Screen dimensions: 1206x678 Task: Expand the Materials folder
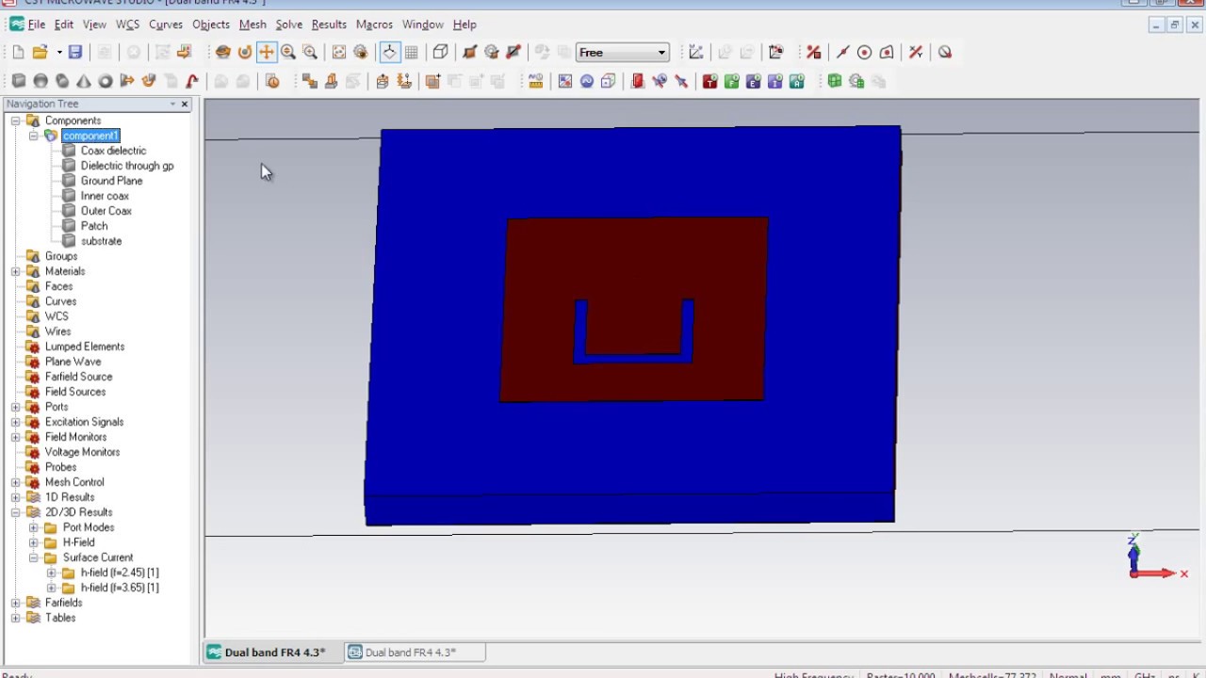pyautogui.click(x=15, y=271)
